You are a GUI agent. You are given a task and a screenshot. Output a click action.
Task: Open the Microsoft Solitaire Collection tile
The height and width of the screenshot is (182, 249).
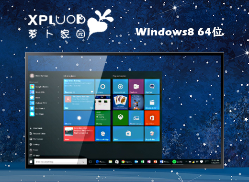tap(120, 102)
